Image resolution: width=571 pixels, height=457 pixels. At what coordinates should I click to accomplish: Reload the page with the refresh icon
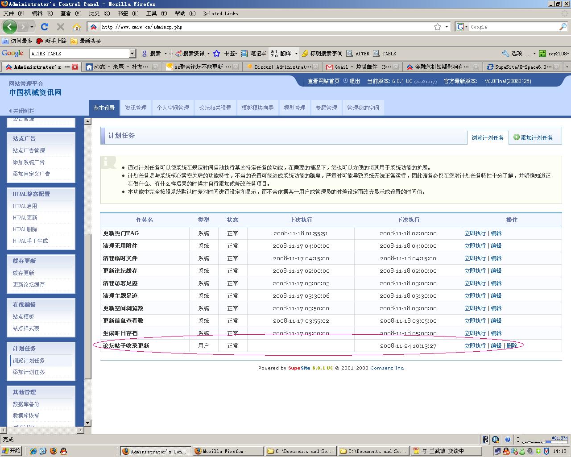(45, 27)
